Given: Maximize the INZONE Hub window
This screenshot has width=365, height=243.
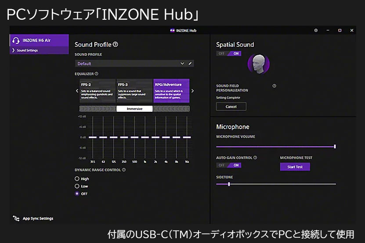Looking at the screenshot, I should click(x=340, y=30).
